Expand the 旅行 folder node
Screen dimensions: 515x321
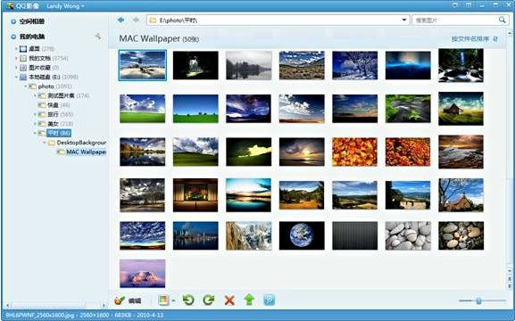[35, 114]
